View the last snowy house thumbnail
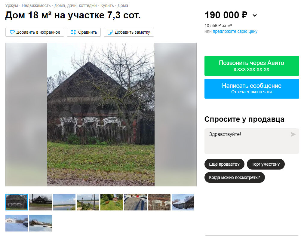This screenshot has width=304, height=236. (40, 223)
